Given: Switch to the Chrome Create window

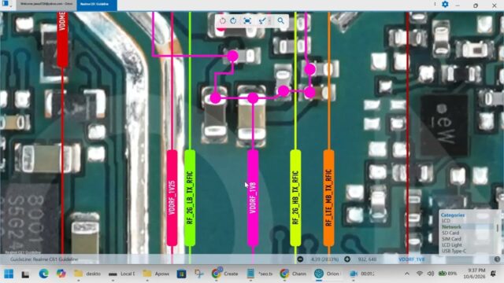Looking at the screenshot, I should [x=225, y=274].
